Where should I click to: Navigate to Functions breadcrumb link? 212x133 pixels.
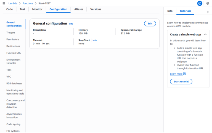click(x=28, y=3)
